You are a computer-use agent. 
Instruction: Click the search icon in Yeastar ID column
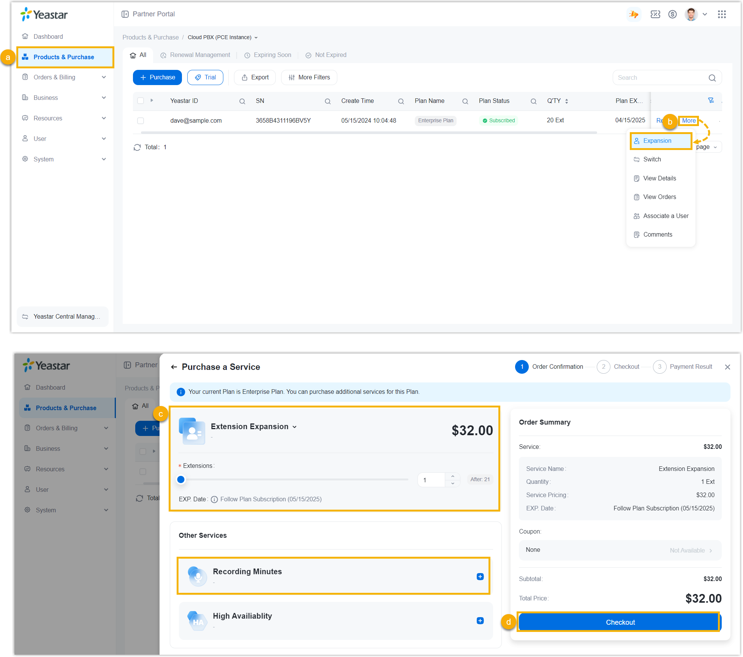coord(242,101)
